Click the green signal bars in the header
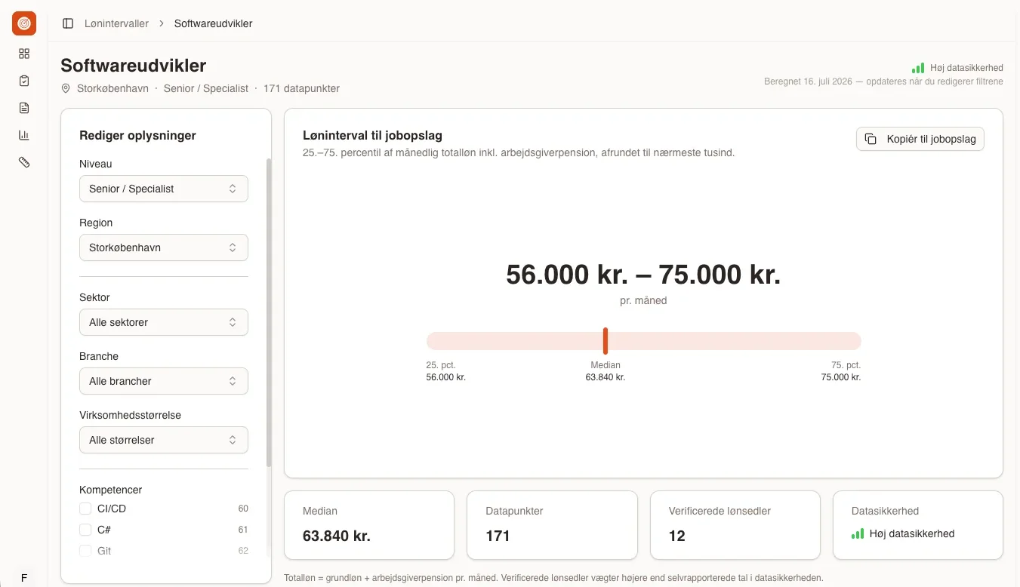This screenshot has height=587, width=1020. 918,68
